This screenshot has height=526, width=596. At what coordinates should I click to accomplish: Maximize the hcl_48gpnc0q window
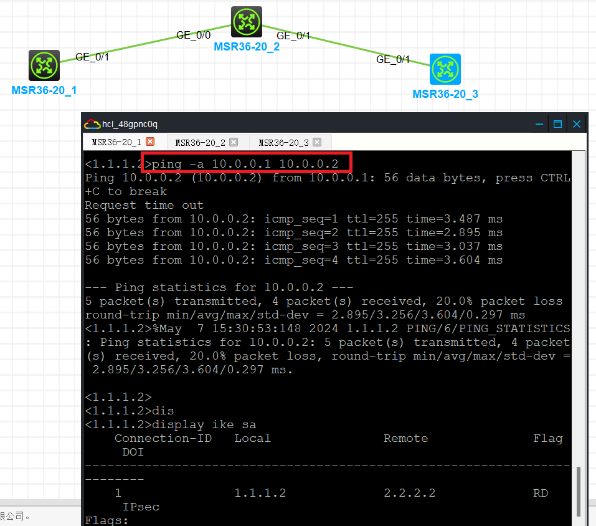[x=557, y=124]
